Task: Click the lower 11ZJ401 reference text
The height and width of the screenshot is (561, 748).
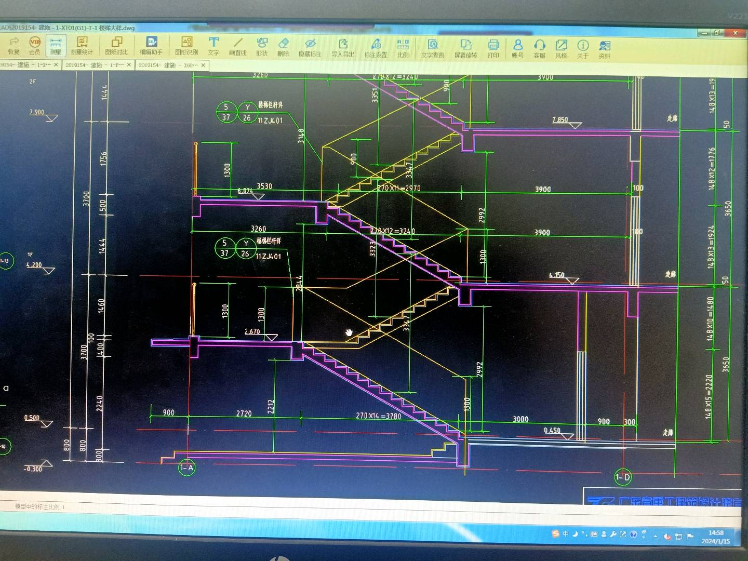Action: pos(269,257)
